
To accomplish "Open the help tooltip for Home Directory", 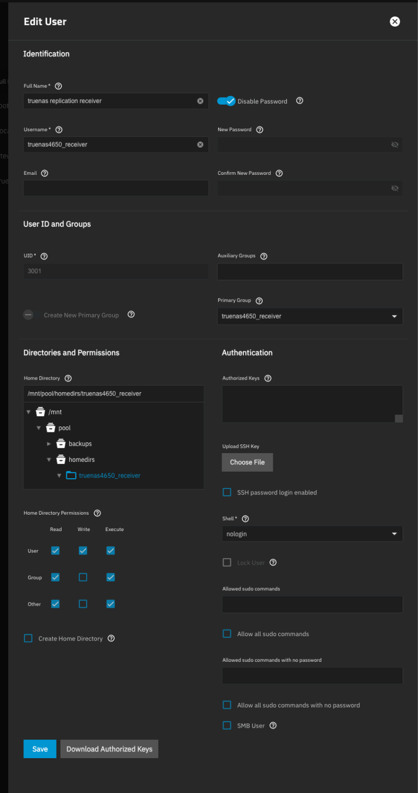I will pyautogui.click(x=68, y=379).
